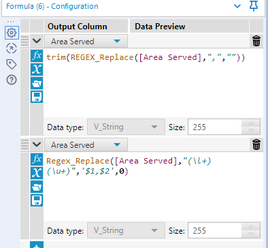
Task: Open saved expressions folder for trim expression
Action: 37,83
